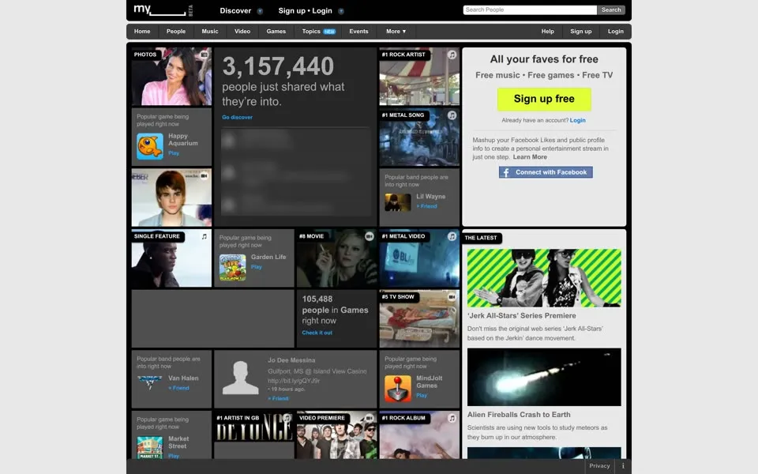Click Login link below Sign up free

click(578, 120)
